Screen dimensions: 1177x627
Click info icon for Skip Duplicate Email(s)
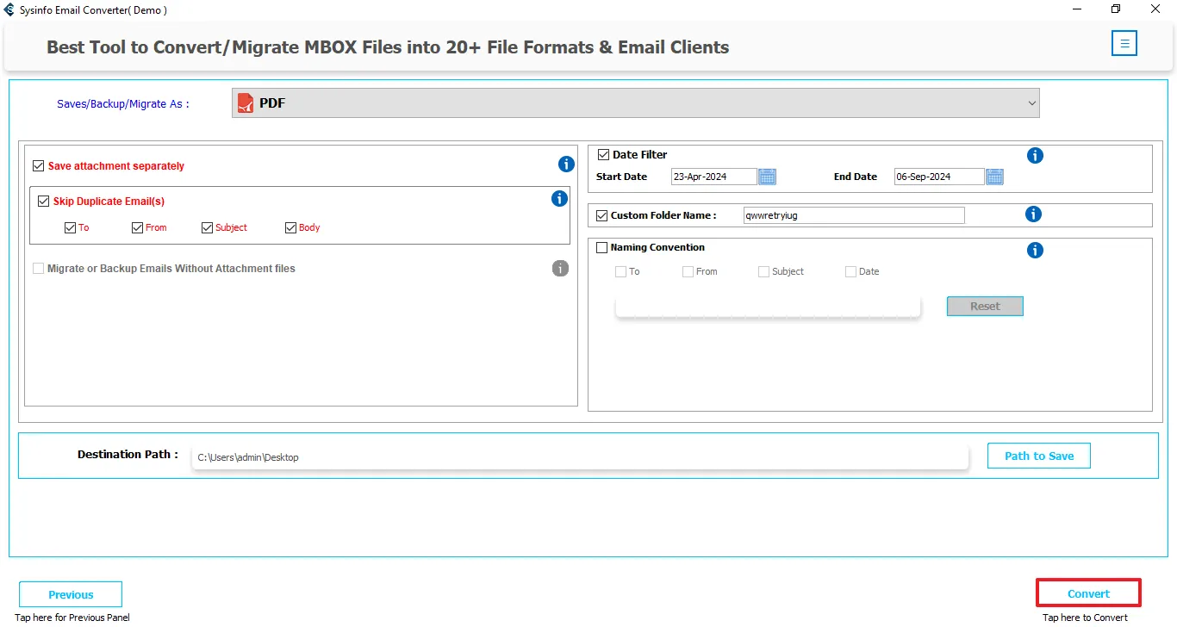[559, 199]
